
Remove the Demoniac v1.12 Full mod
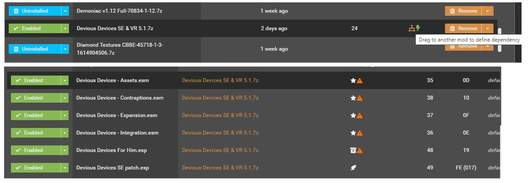coord(463,11)
